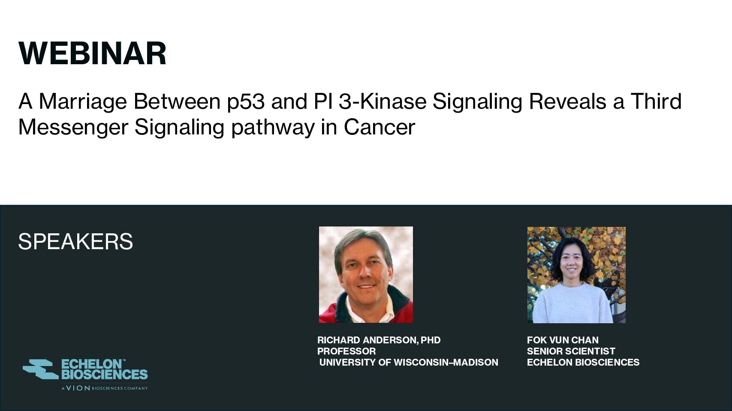Click the PROFESSOR title text
The image size is (732, 411).
[x=346, y=351]
